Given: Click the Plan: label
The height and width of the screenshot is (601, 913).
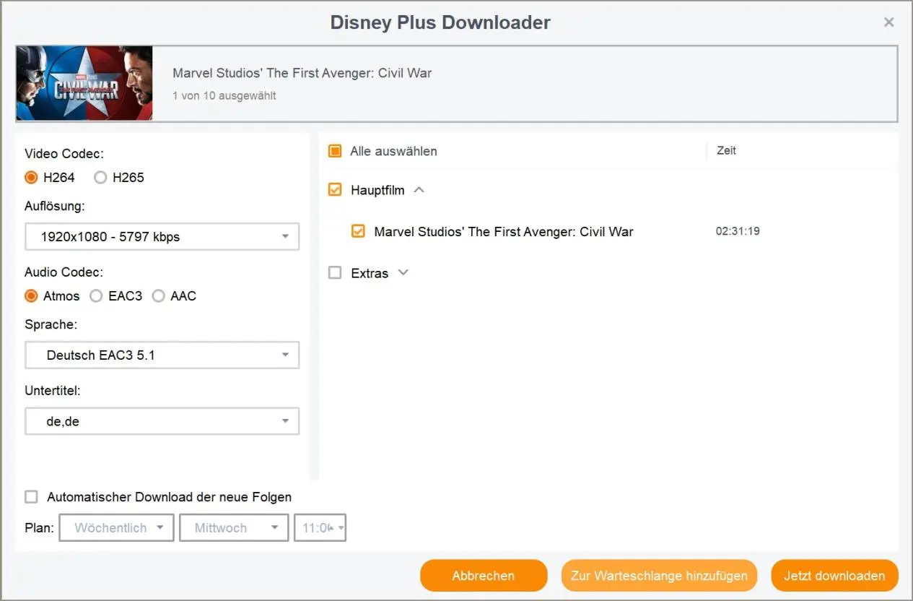Looking at the screenshot, I should coord(39,527).
